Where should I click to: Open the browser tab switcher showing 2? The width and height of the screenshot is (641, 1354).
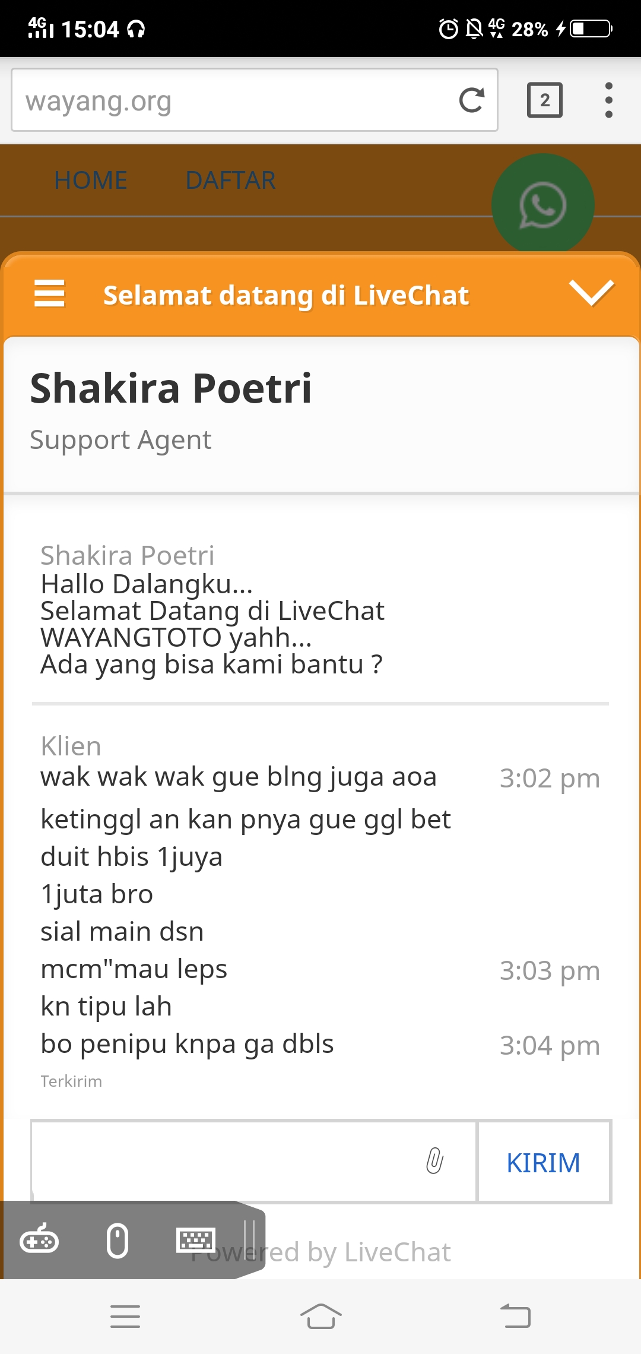[x=544, y=100]
